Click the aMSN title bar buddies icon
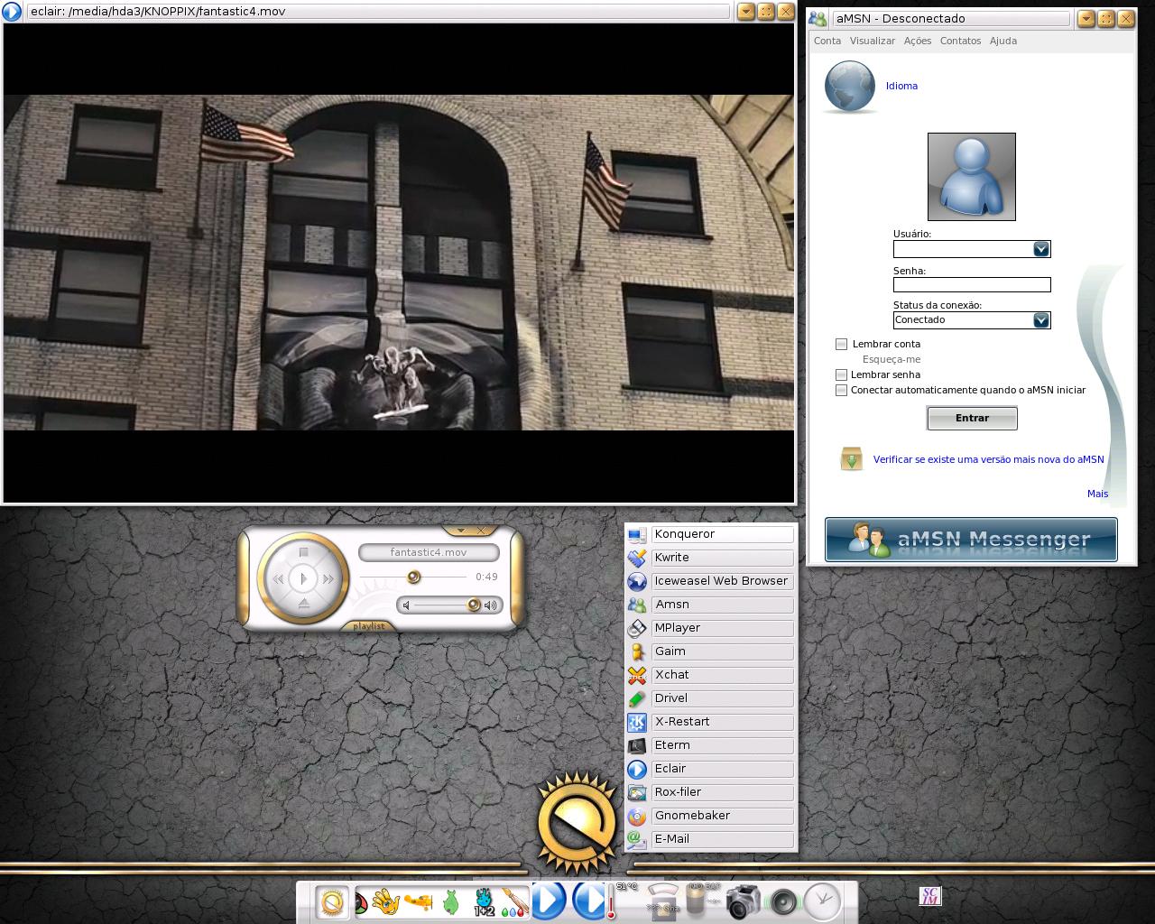 818,18
